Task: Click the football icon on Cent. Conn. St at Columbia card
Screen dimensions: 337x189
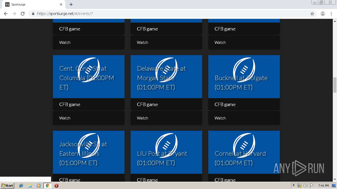Action: 89,70
